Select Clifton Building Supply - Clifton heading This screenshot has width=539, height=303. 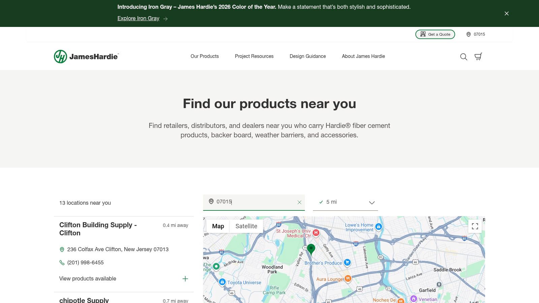coord(98,229)
